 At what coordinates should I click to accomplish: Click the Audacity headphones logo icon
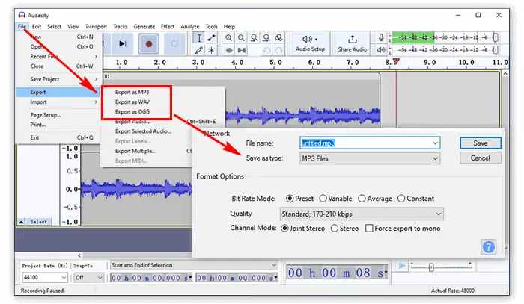click(x=22, y=15)
